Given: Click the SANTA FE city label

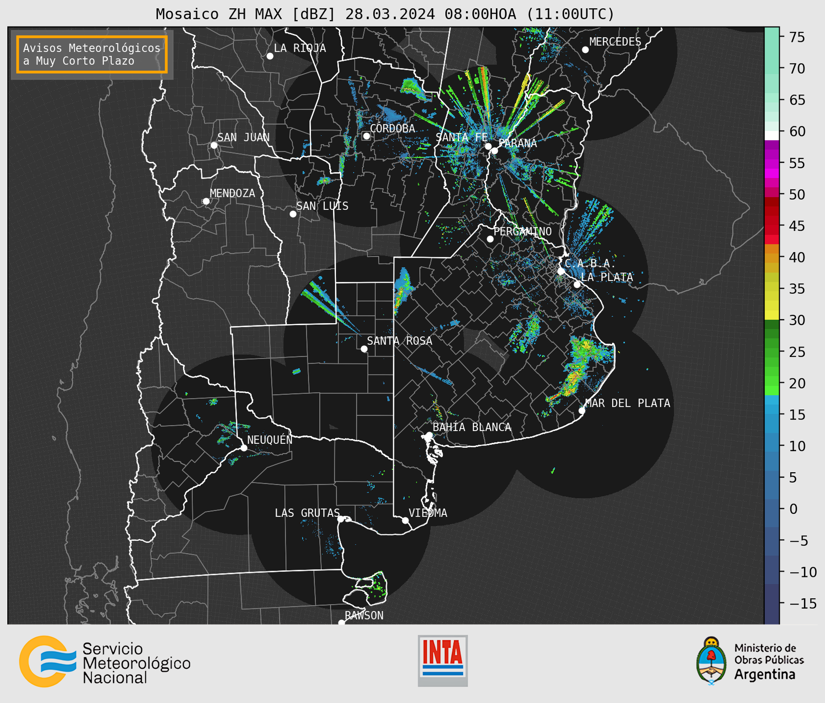Looking at the screenshot, I should [462, 137].
